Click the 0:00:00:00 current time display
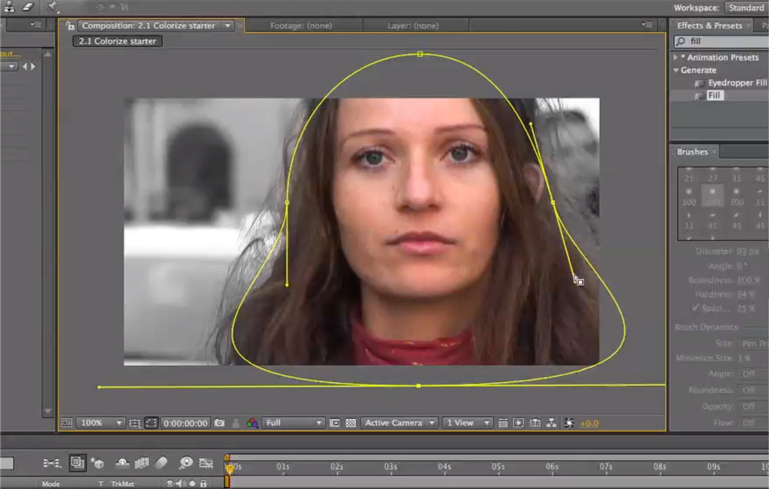The height and width of the screenshot is (489, 769). coord(185,423)
